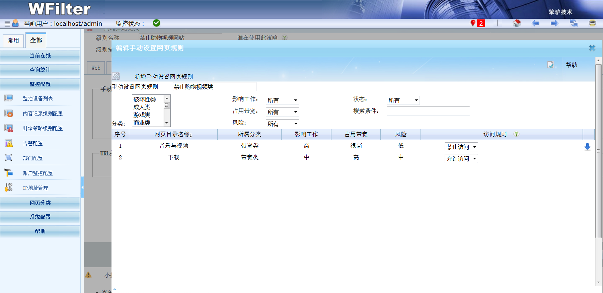The height and width of the screenshot is (293, 603).
Task: Click the question mark help icon beside 访问规则
Action: pyautogui.click(x=516, y=134)
